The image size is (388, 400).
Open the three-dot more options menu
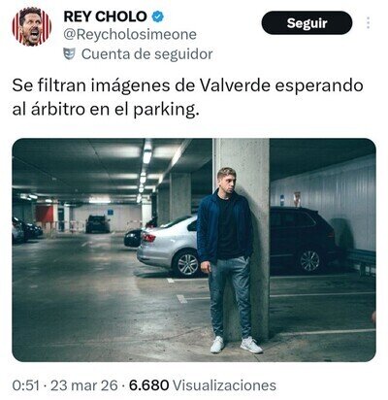point(368,22)
